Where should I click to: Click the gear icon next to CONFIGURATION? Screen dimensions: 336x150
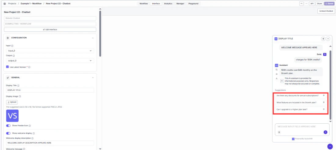pos(8,38)
